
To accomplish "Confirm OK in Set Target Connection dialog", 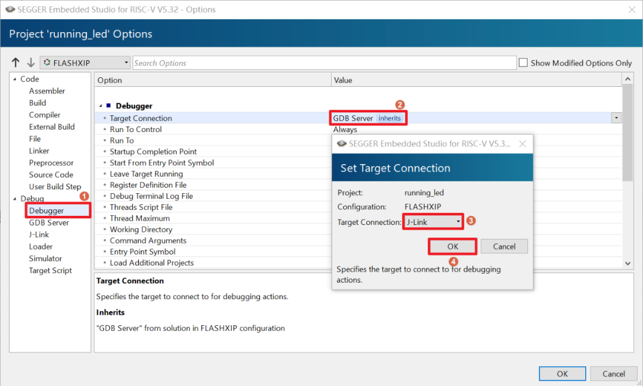I will pyautogui.click(x=452, y=246).
